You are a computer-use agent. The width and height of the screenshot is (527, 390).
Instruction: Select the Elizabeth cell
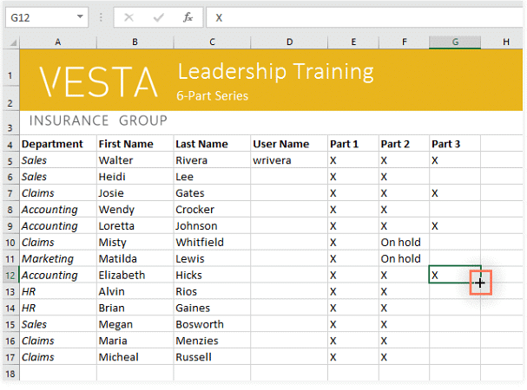point(135,276)
